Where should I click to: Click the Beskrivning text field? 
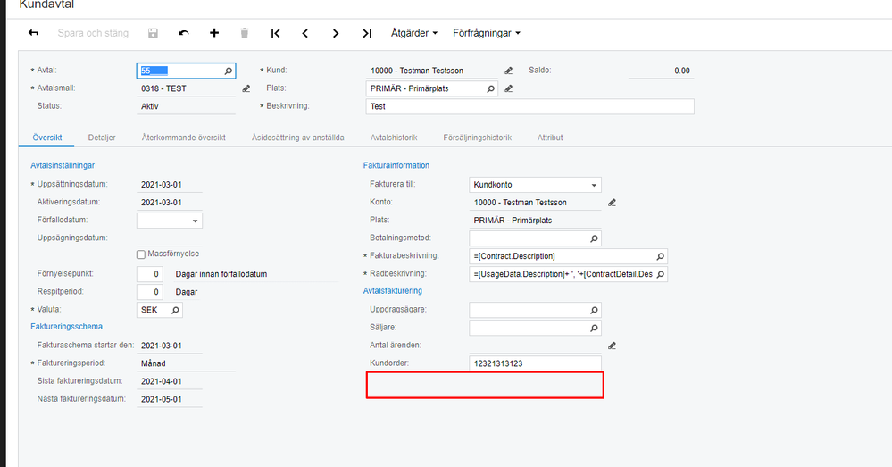(x=529, y=106)
